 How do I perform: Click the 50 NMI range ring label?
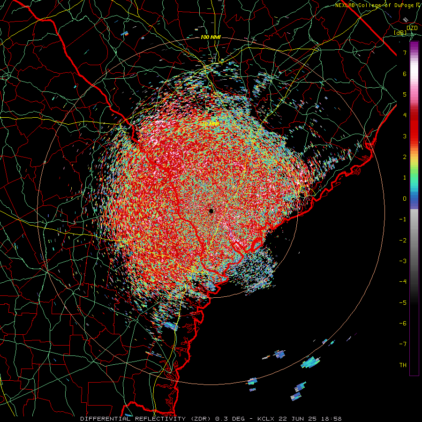tap(211, 124)
